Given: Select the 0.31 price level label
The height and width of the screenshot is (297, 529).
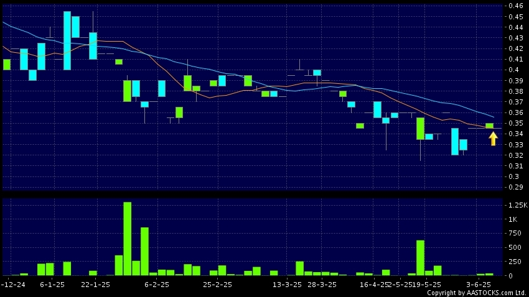Looking at the screenshot, I should coord(516,166).
